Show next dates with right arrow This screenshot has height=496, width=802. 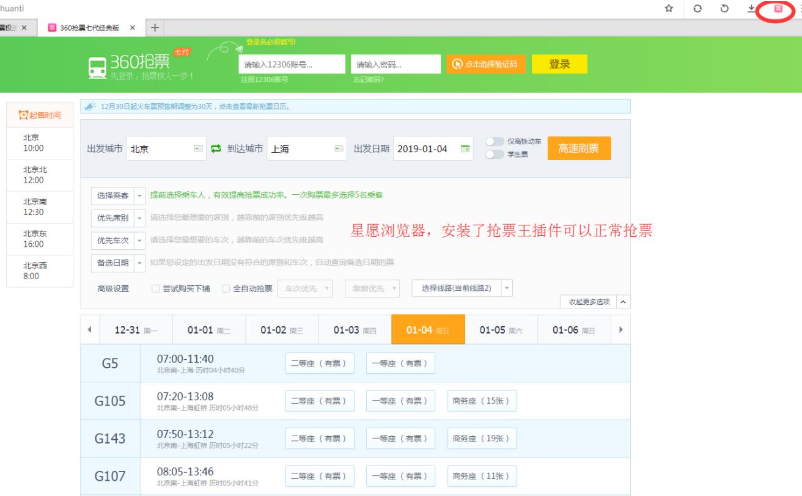coord(622,330)
